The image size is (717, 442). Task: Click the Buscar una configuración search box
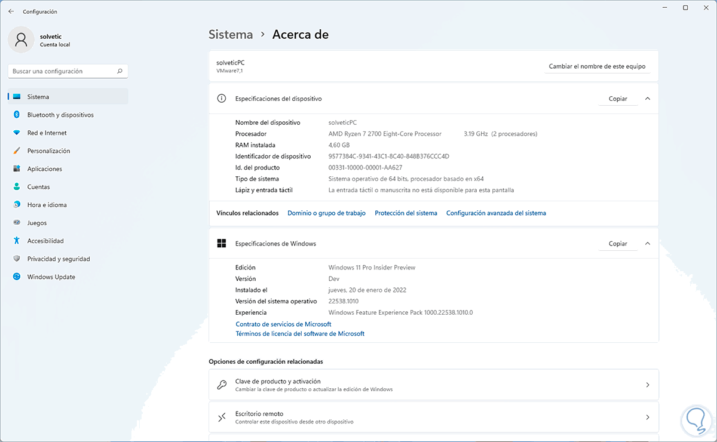coord(63,71)
